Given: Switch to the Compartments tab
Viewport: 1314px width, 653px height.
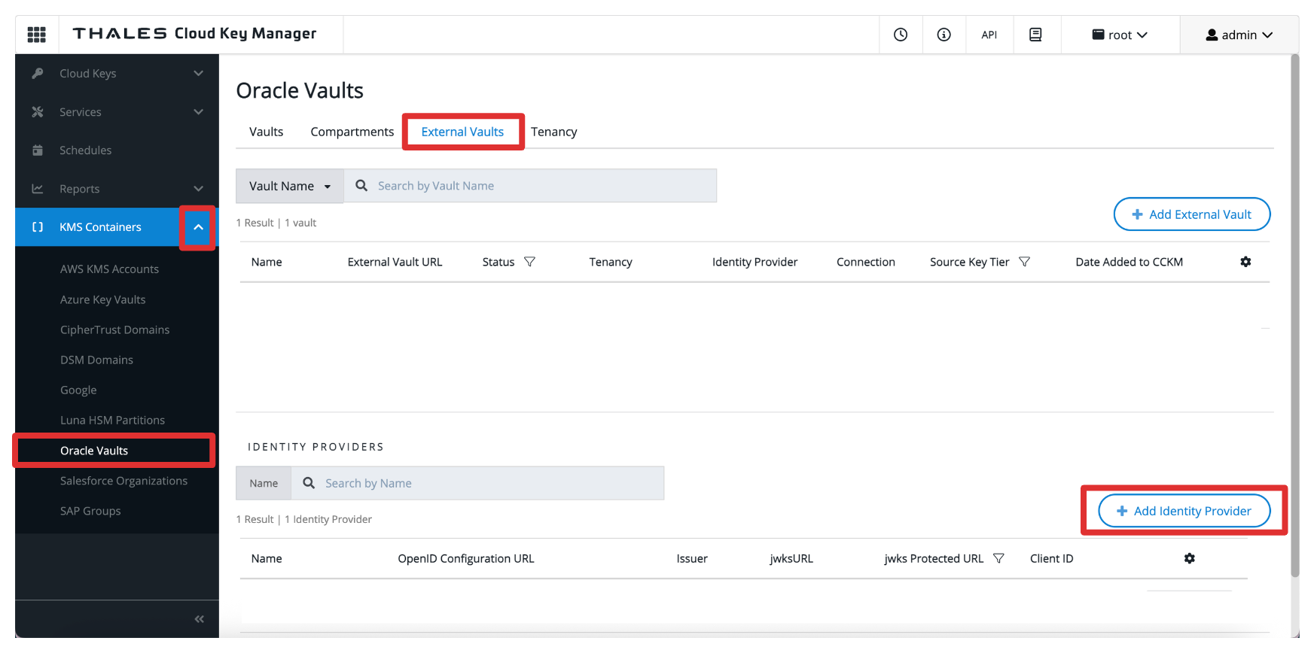Looking at the screenshot, I should pos(352,132).
